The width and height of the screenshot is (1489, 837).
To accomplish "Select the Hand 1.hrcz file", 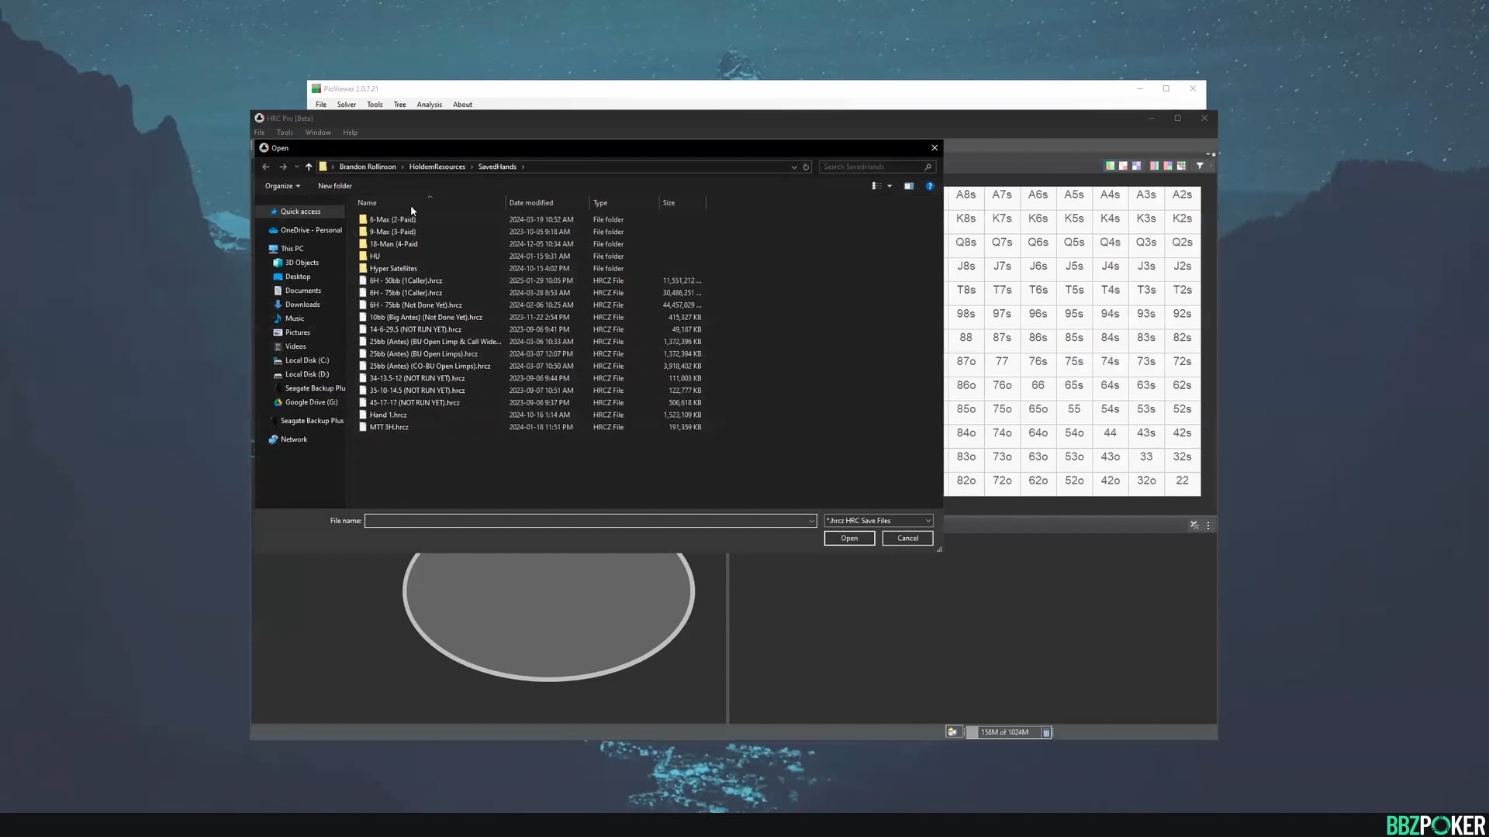I will pyautogui.click(x=388, y=415).
